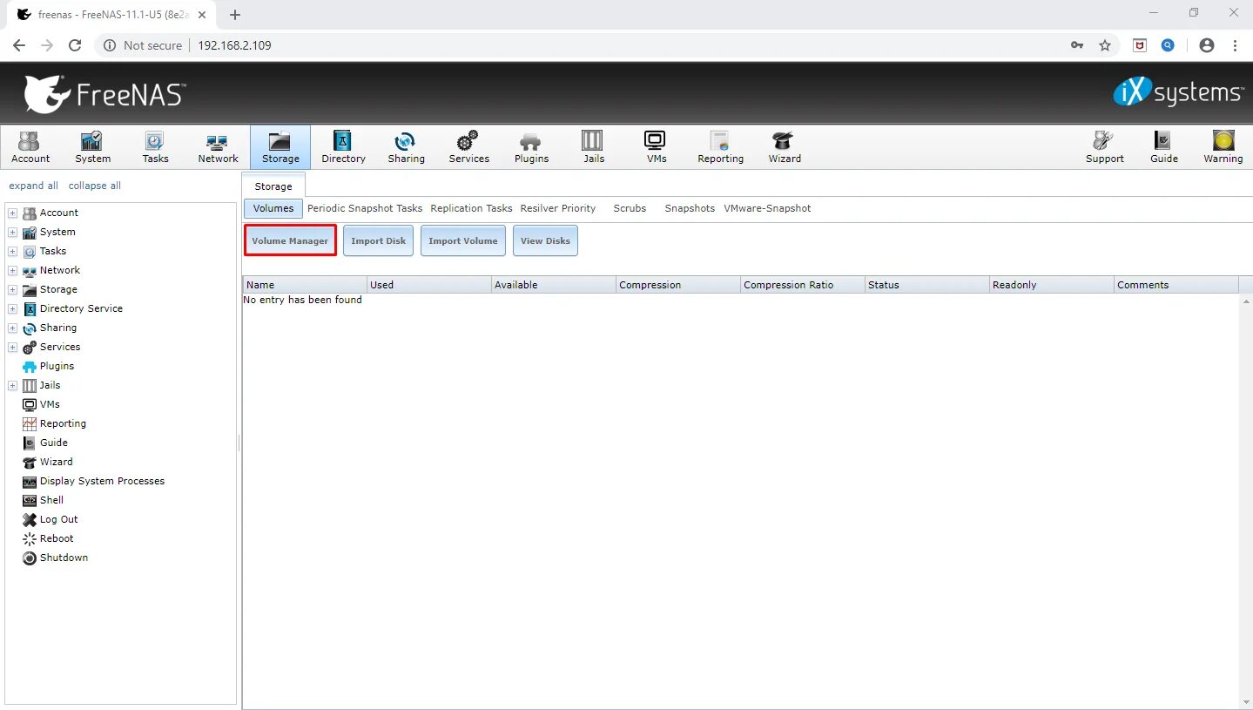Click the FreeNAS logo

104,93
